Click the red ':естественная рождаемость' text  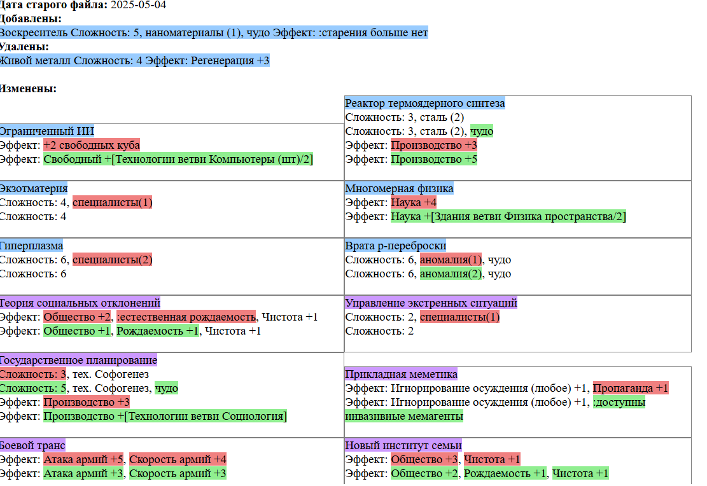pyautogui.click(x=186, y=317)
